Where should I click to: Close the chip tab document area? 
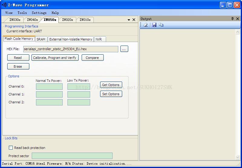tap(134, 20)
